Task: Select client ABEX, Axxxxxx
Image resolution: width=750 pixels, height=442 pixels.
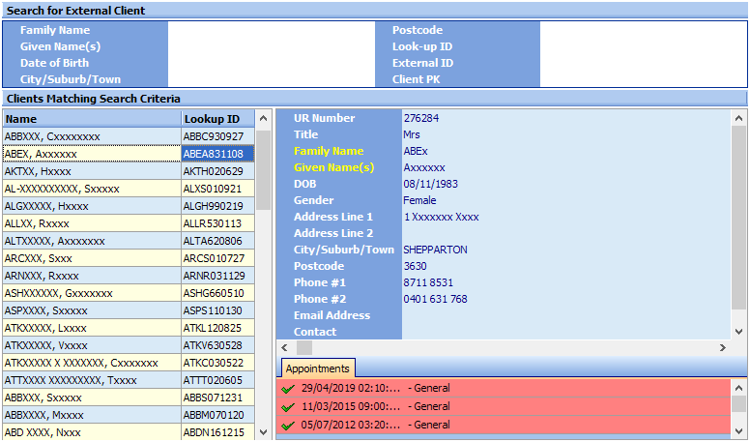Action: [92, 154]
